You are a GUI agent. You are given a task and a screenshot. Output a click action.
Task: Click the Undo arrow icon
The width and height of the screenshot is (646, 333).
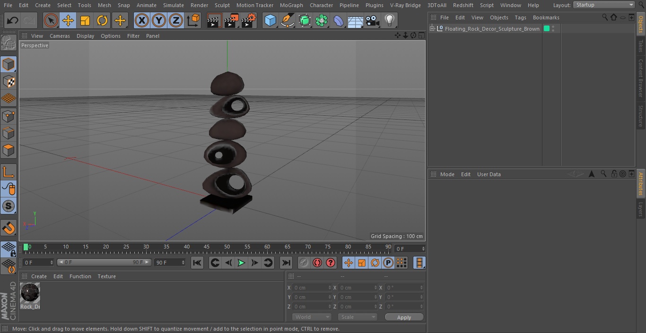pos(13,20)
